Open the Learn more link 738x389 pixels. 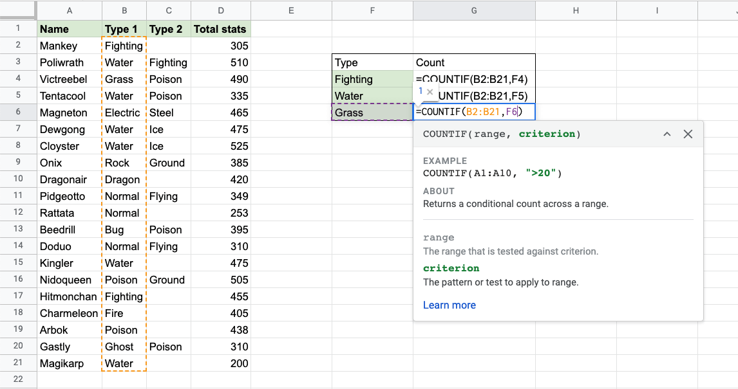click(449, 305)
